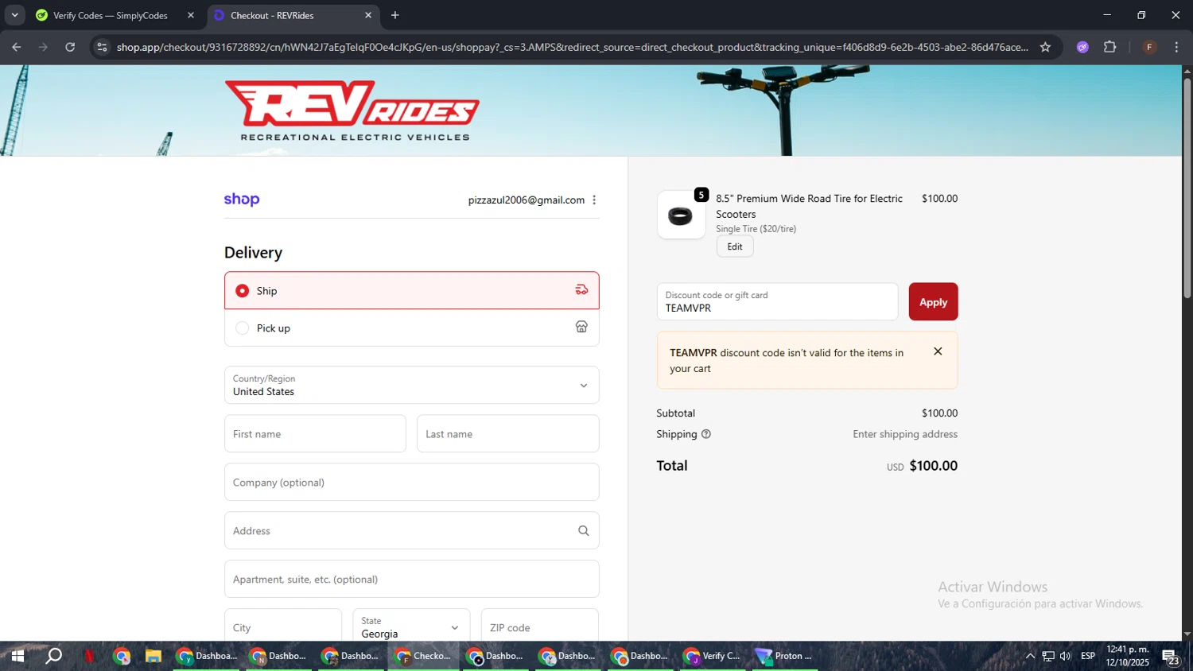
Task: Click the network tray icon
Action: click(1048, 656)
